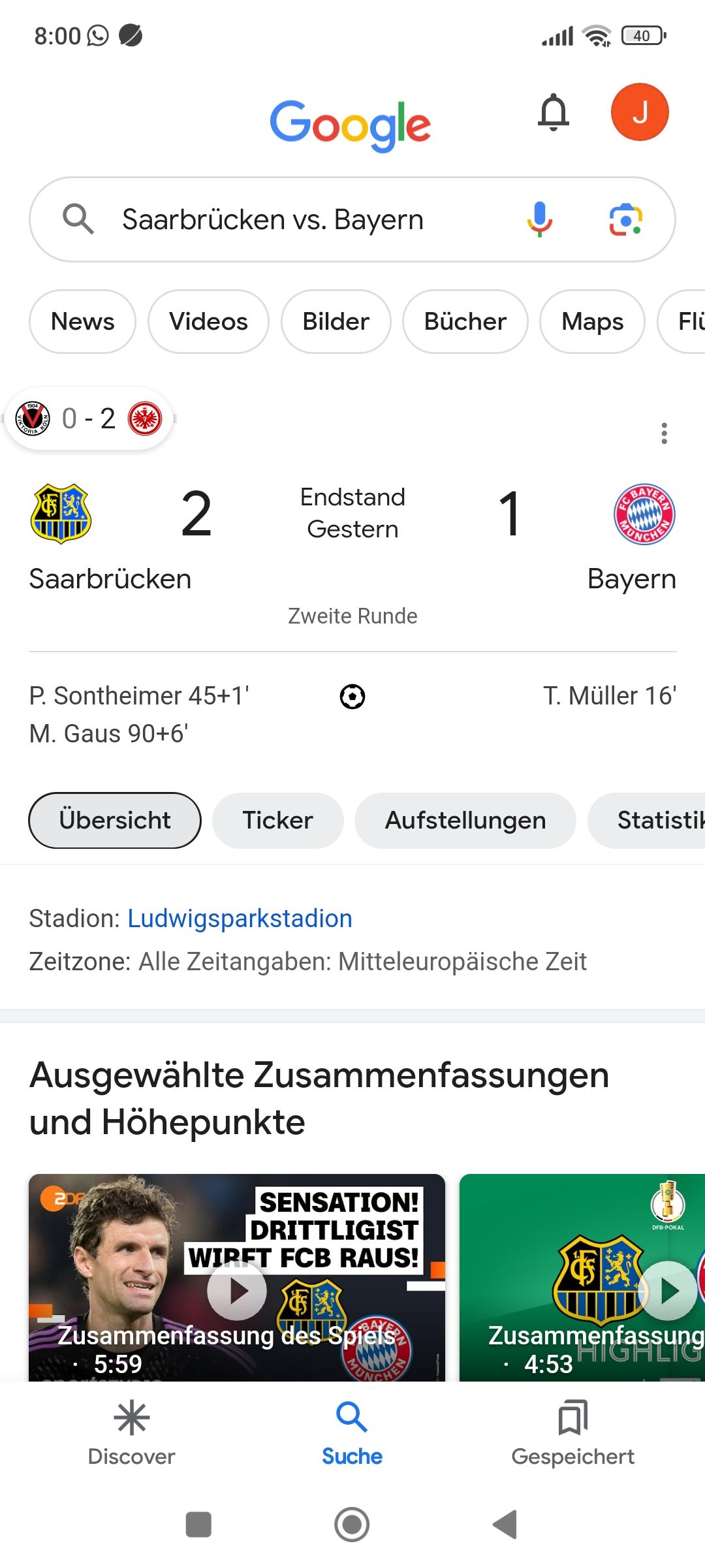Select the Videos filter chip
The width and height of the screenshot is (705, 1567).
(x=208, y=322)
